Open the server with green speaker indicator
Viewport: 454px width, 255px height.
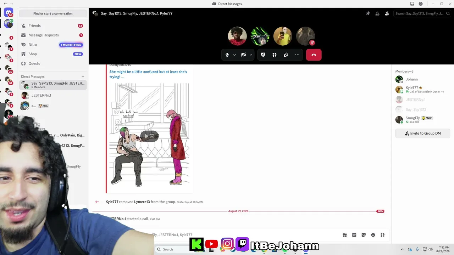point(9,24)
